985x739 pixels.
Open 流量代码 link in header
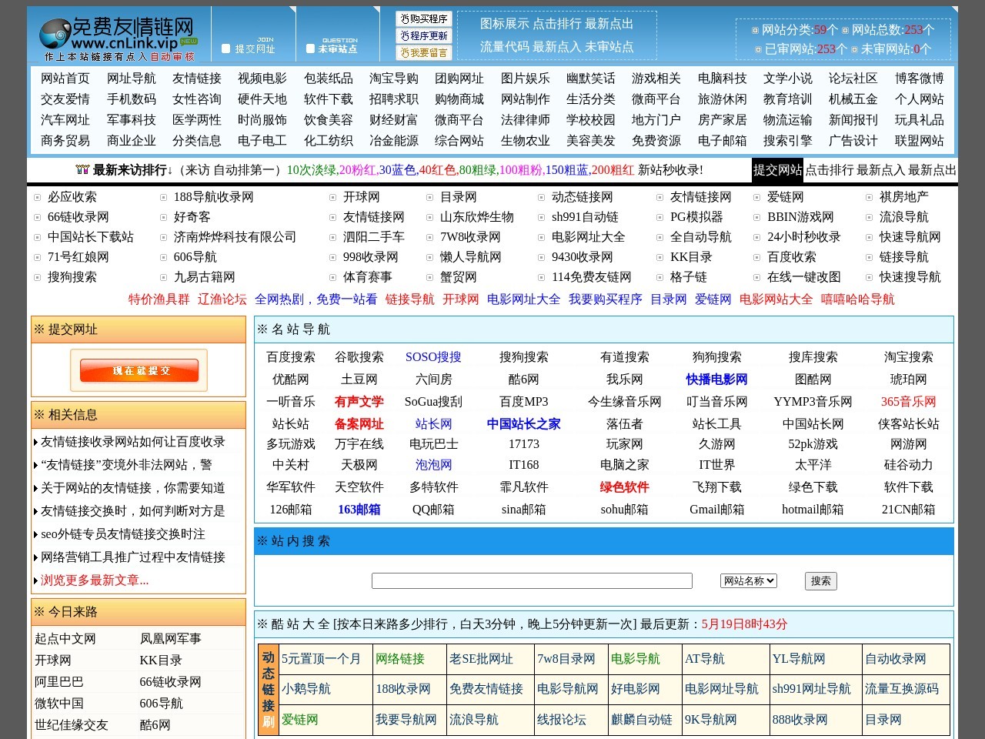(505, 47)
